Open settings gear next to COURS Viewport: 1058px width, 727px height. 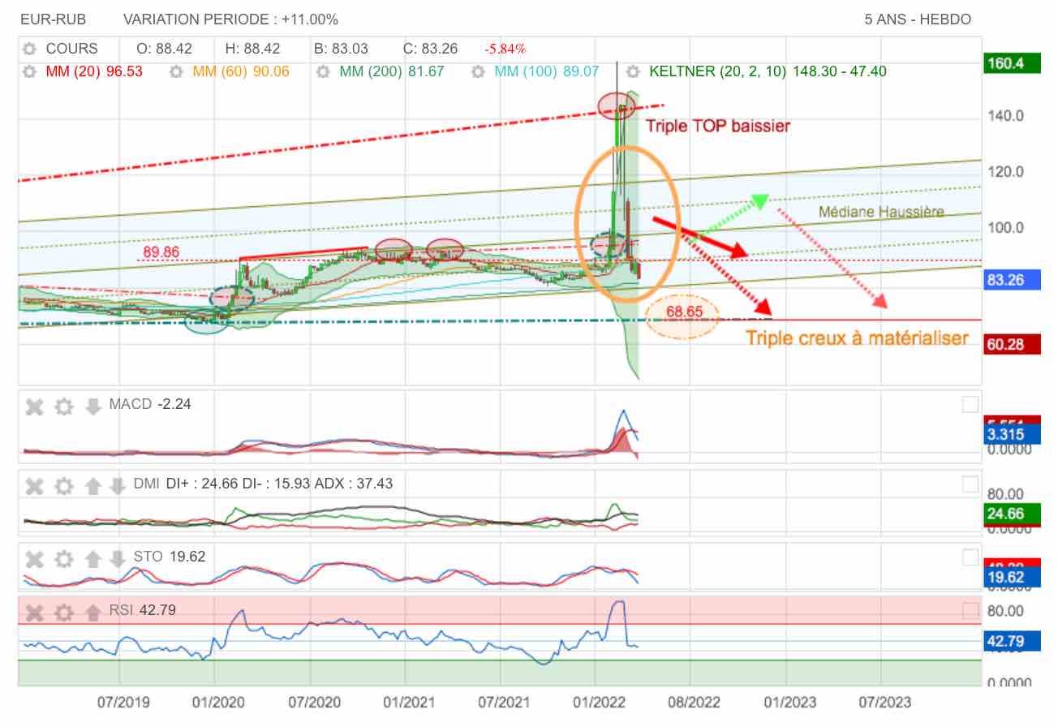30,49
